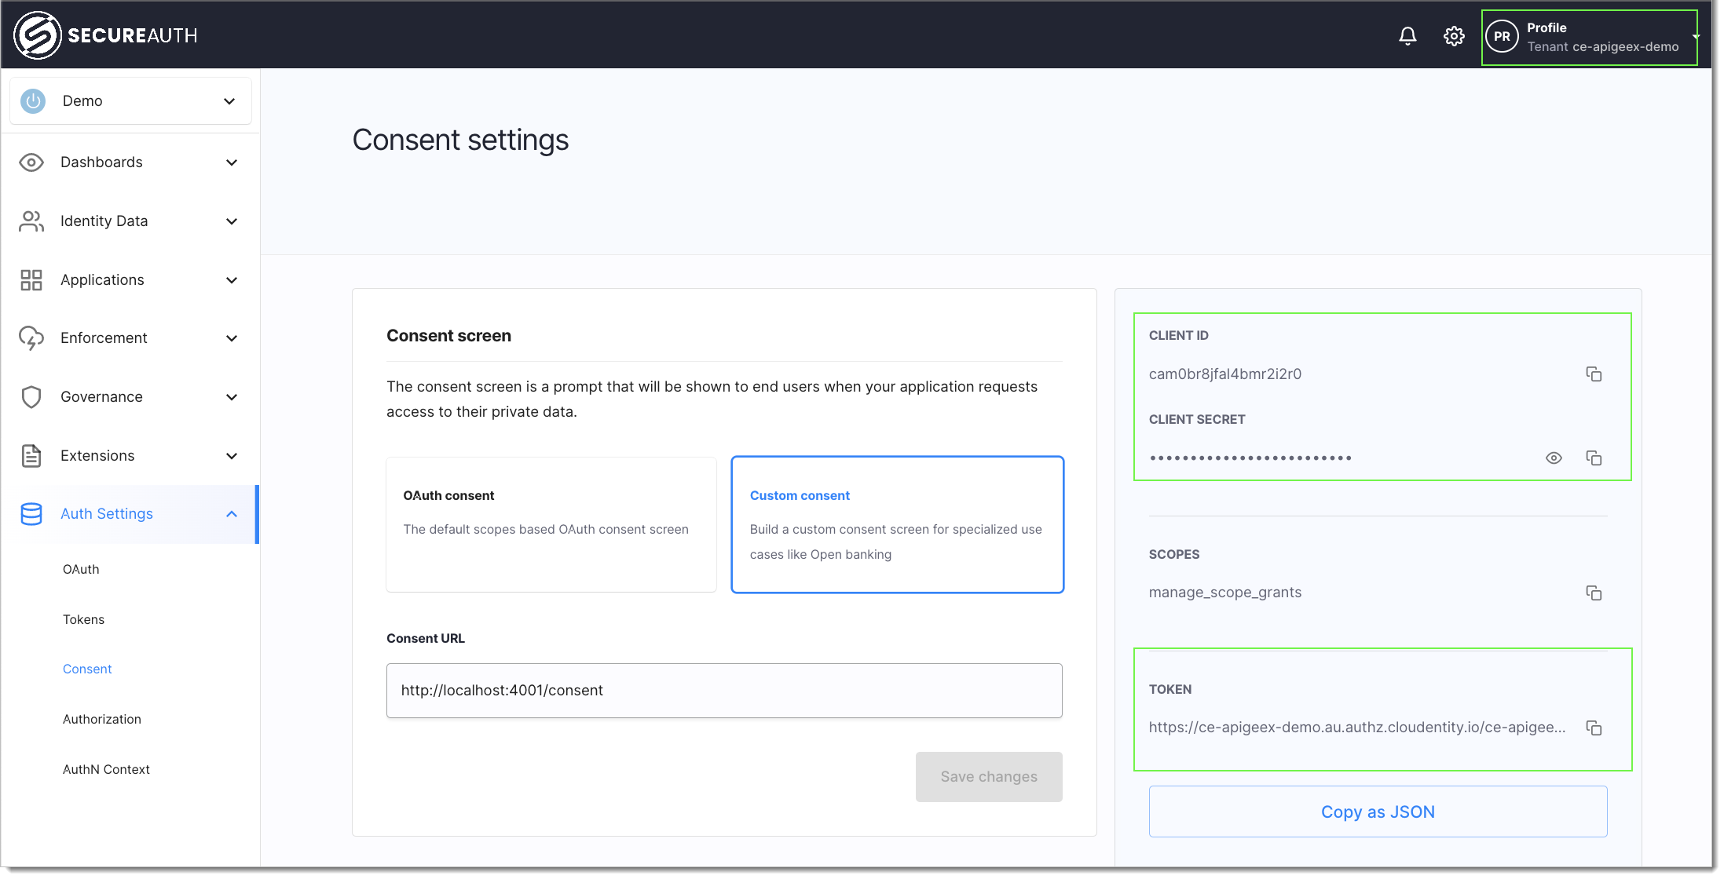Image resolution: width=1724 pixels, height=879 pixels.
Task: Expand the Identity Data chevron
Action: [x=232, y=221]
